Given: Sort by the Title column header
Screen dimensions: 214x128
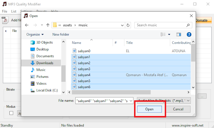Looking at the screenshot, I should 147,43.
